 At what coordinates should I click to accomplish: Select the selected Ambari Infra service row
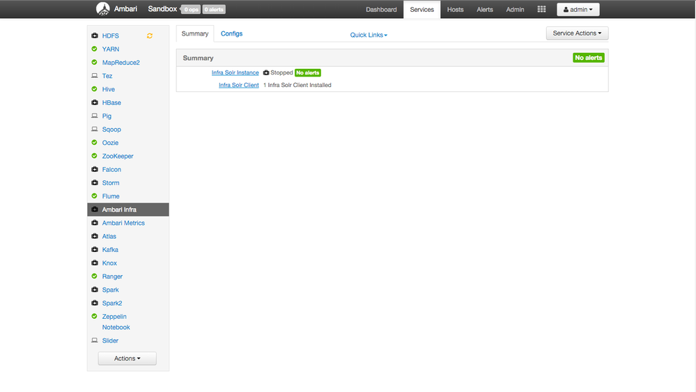pyautogui.click(x=128, y=210)
